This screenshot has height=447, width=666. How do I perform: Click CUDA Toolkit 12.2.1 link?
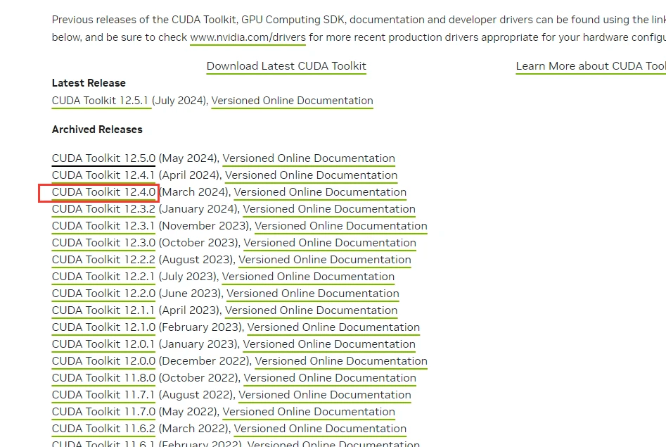[103, 277]
